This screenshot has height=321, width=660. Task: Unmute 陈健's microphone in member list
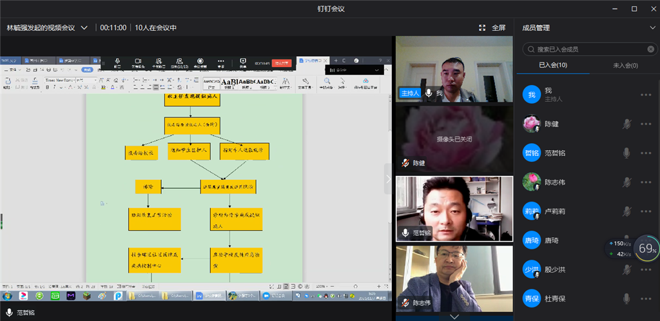pos(626,124)
